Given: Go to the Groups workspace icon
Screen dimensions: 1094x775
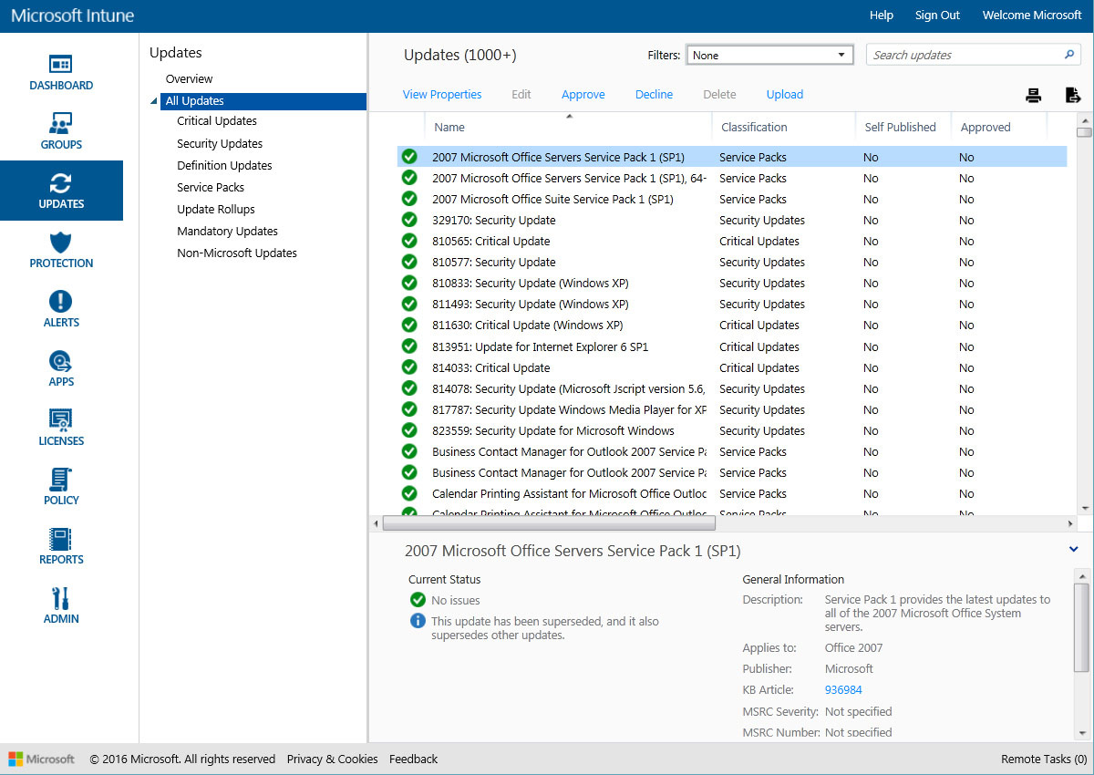Looking at the screenshot, I should click(61, 123).
